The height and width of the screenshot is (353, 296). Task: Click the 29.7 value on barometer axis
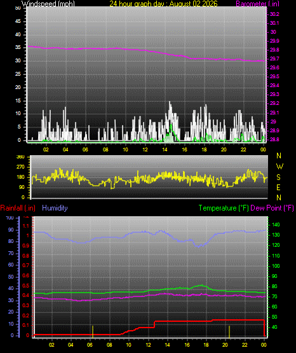[274, 59]
